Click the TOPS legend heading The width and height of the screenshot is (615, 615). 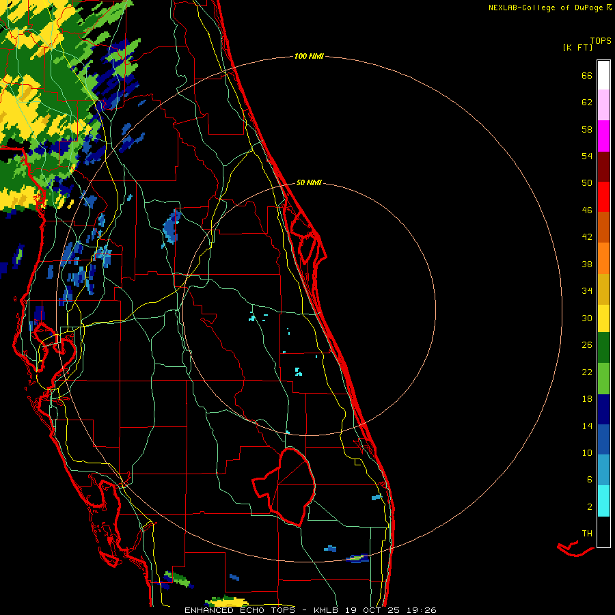click(x=601, y=40)
